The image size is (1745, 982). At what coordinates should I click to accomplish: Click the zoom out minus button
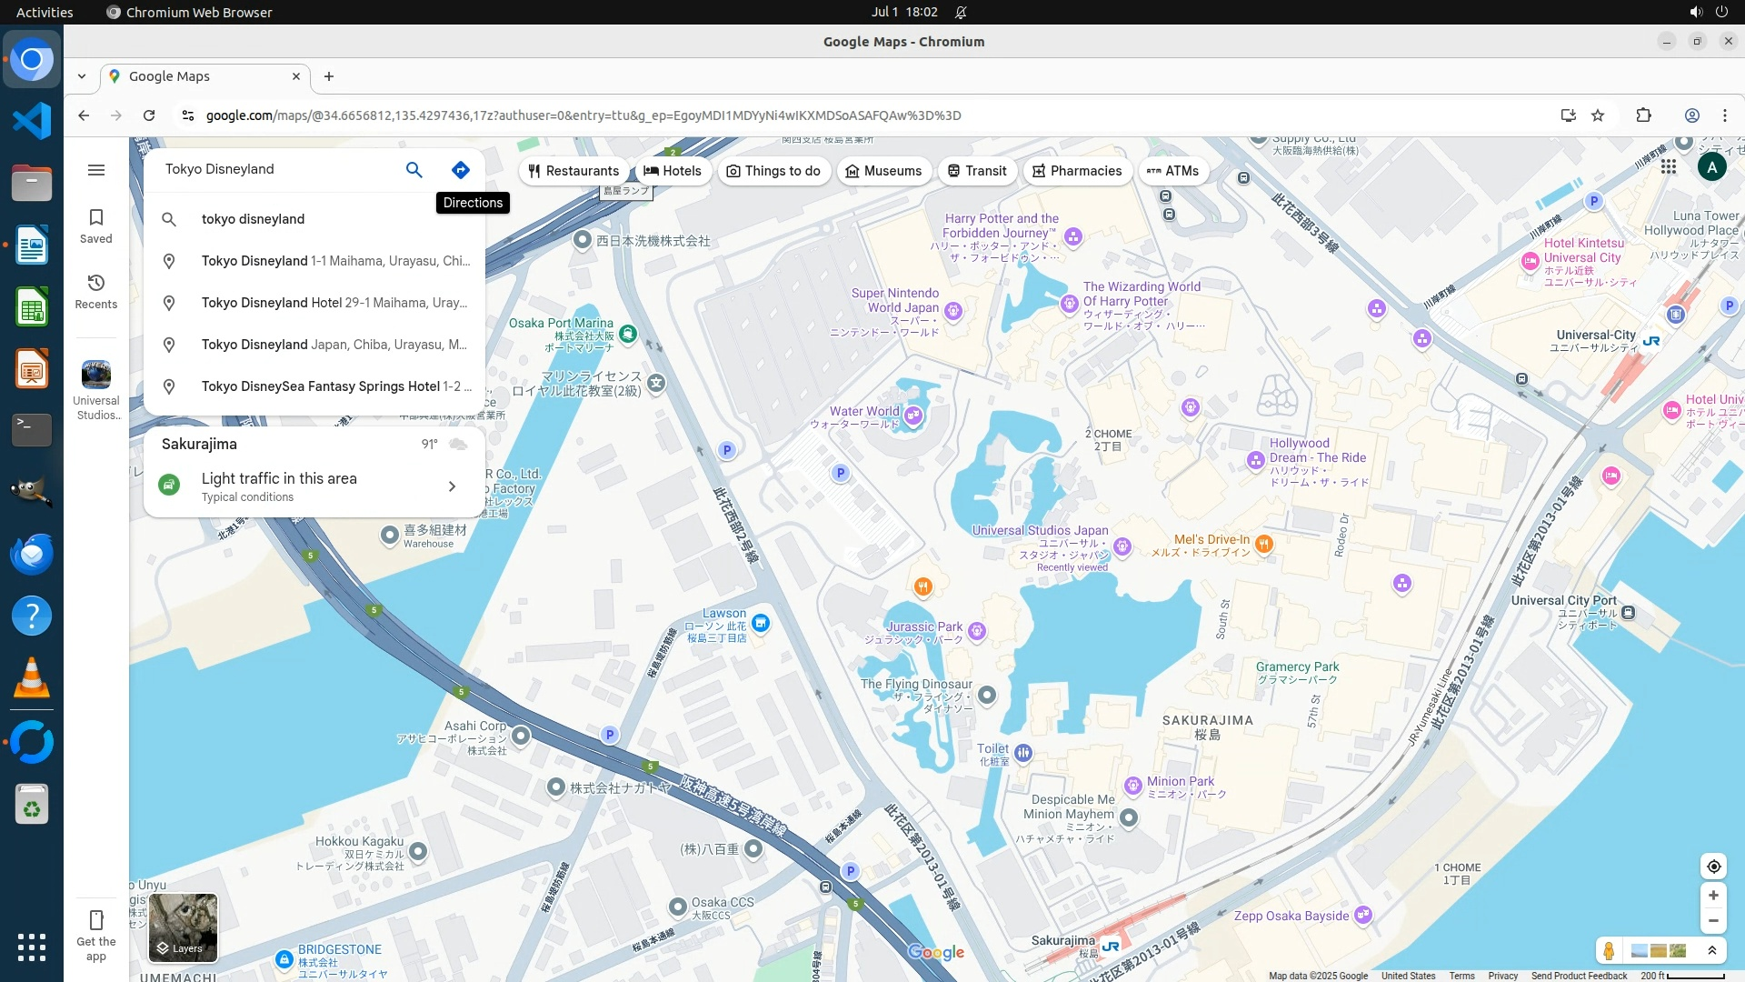[1713, 921]
